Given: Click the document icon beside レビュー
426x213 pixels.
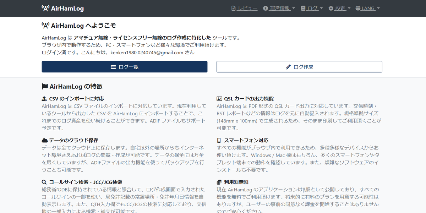Looking at the screenshot, I should [x=233, y=8].
